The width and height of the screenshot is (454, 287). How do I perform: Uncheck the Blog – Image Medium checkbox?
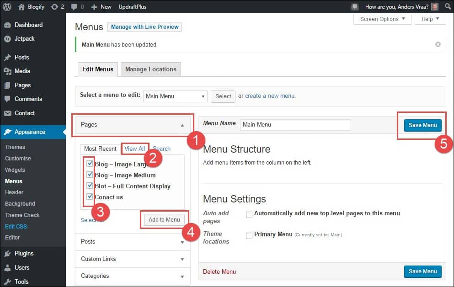(x=90, y=175)
